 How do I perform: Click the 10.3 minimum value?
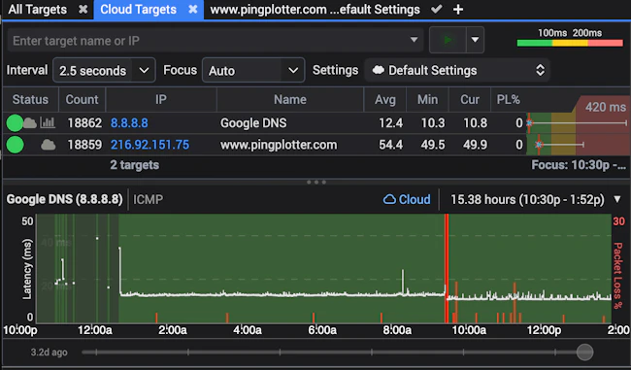433,122
